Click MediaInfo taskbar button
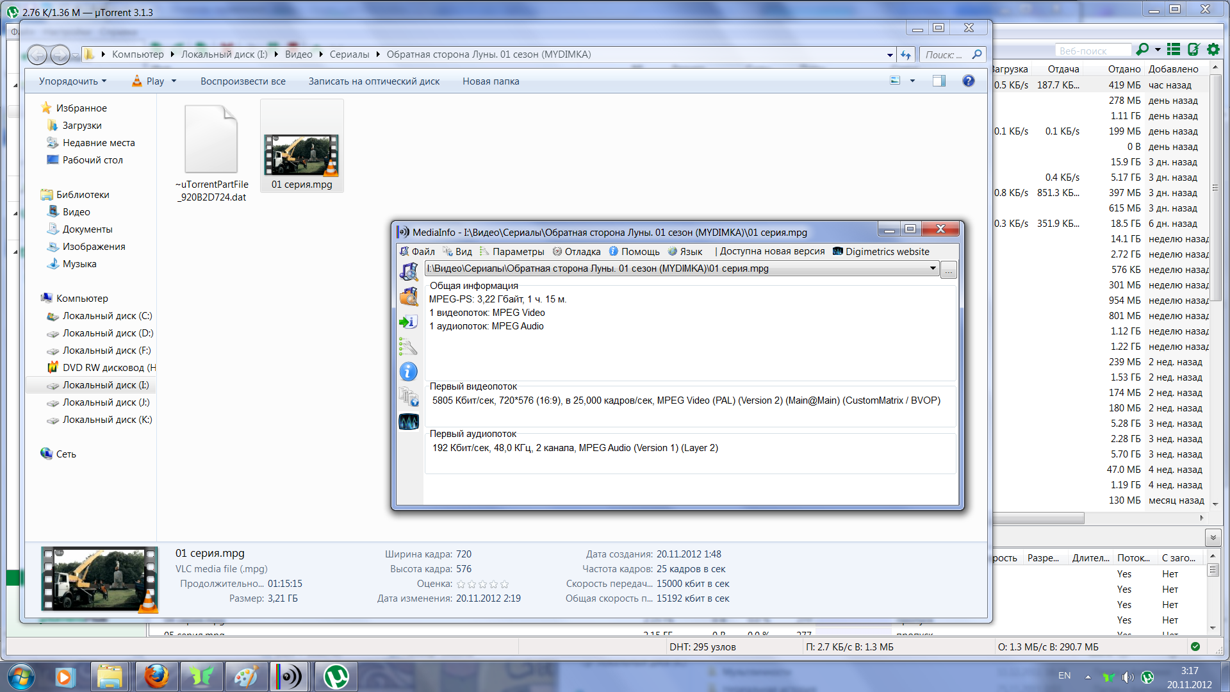This screenshot has width=1230, height=692. tap(290, 677)
